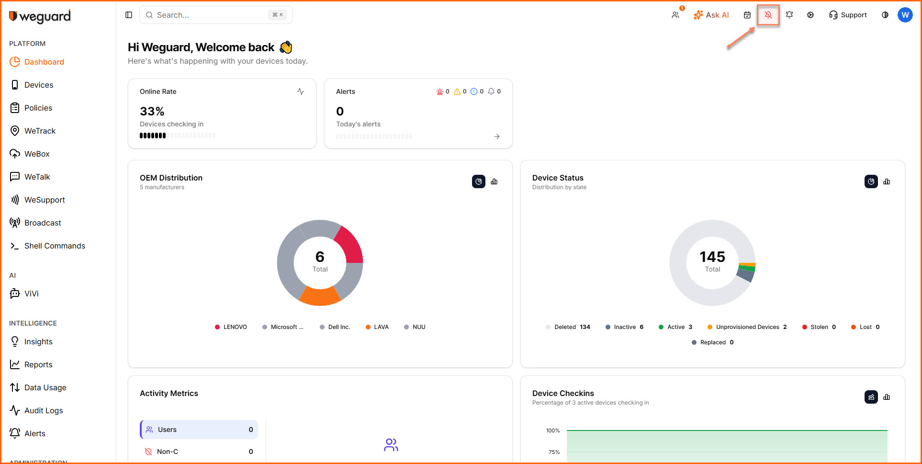Open the alerts bell icon in header
This screenshot has width=922, height=464.
pos(789,15)
